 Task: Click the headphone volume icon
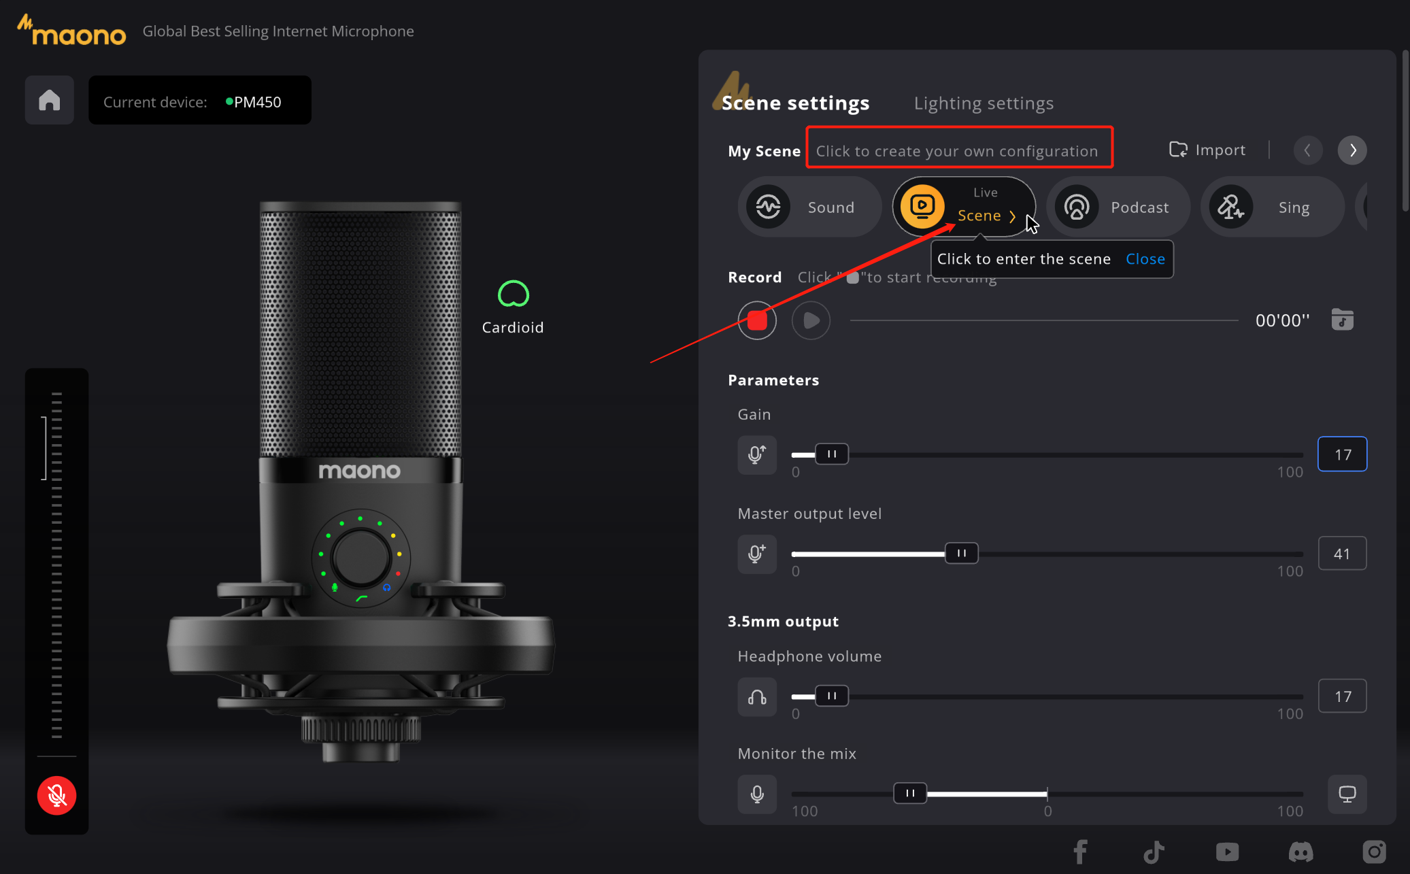point(757,696)
